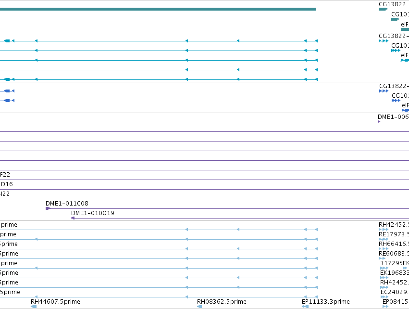
Task: Click the purple arrowhead of clone DME1-010O19
Action: pyautogui.click(x=73, y=218)
